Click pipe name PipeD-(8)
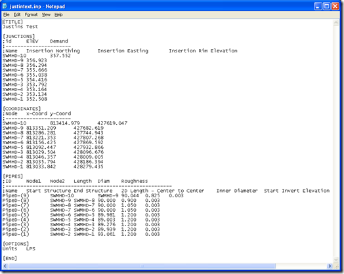344x274 pixels. click(x=16, y=201)
